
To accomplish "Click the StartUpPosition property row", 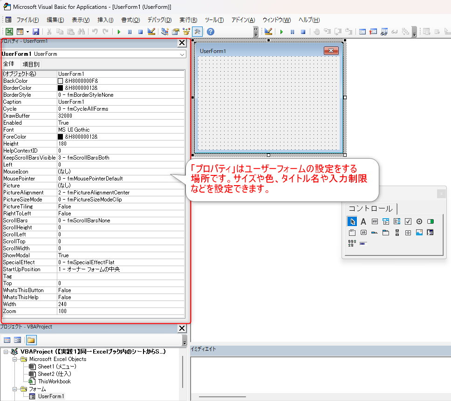I will pos(94,269).
